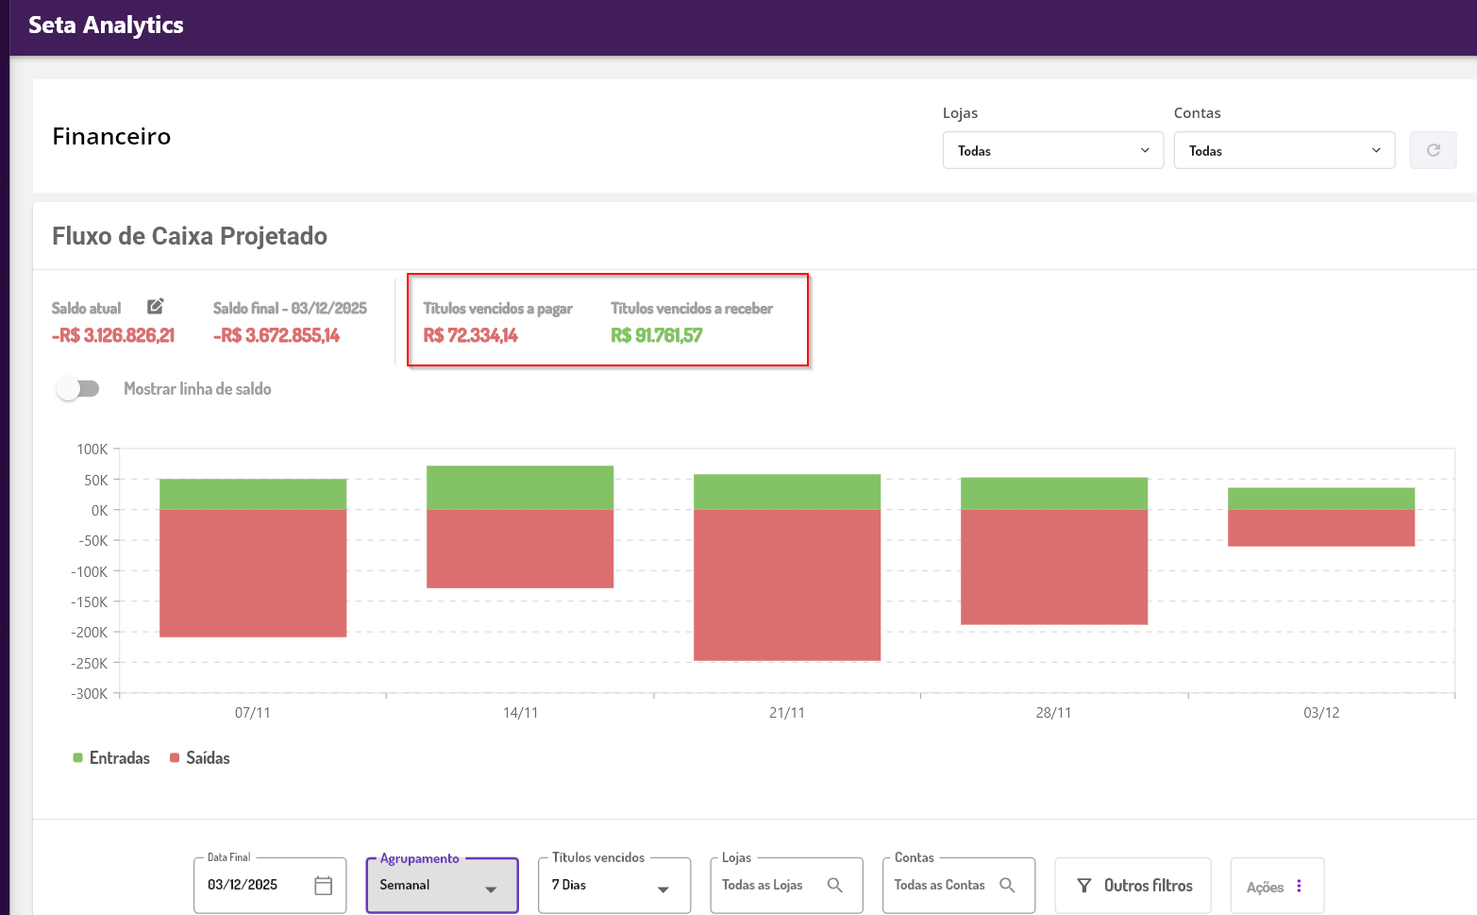This screenshot has height=915, width=1477.
Task: Click the Todas as Lojas search field
Action: 786,885
